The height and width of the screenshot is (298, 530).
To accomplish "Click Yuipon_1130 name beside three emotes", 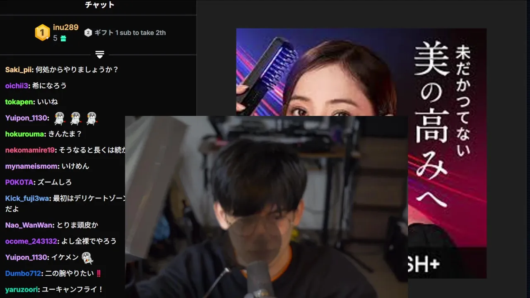I will (x=26, y=118).
